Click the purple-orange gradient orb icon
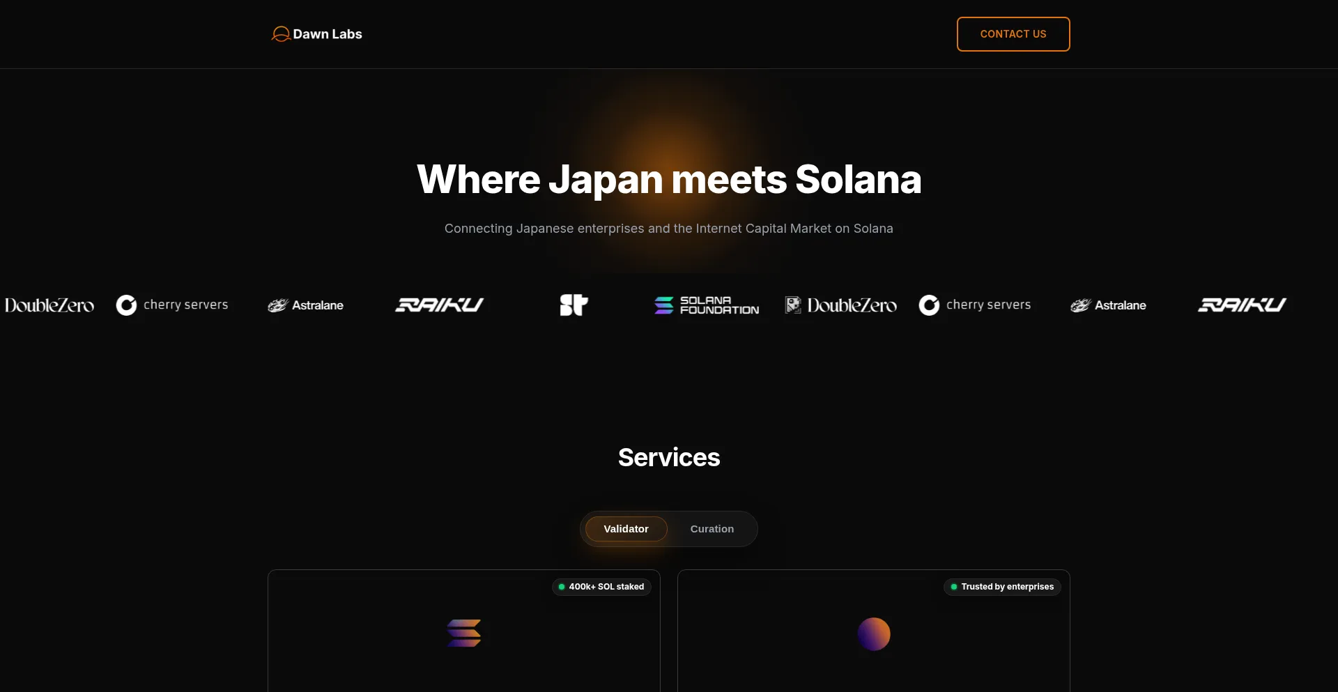Viewport: 1338px width, 692px height. [873, 634]
